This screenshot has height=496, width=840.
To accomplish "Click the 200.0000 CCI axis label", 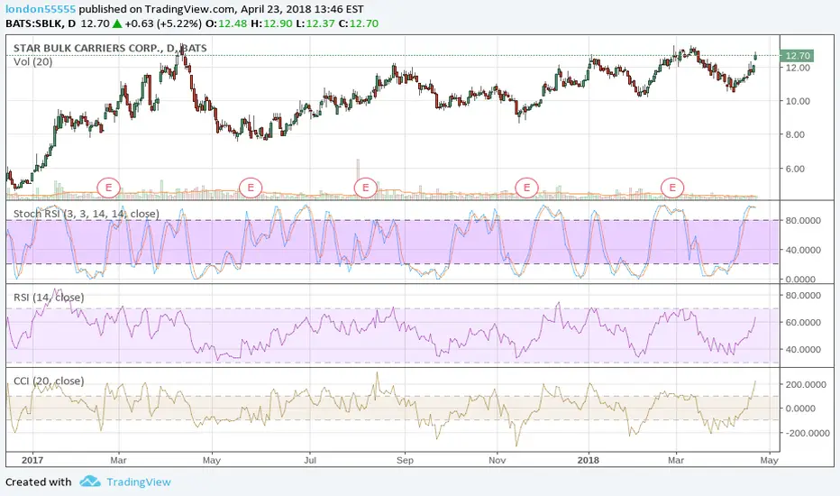I will (x=805, y=384).
